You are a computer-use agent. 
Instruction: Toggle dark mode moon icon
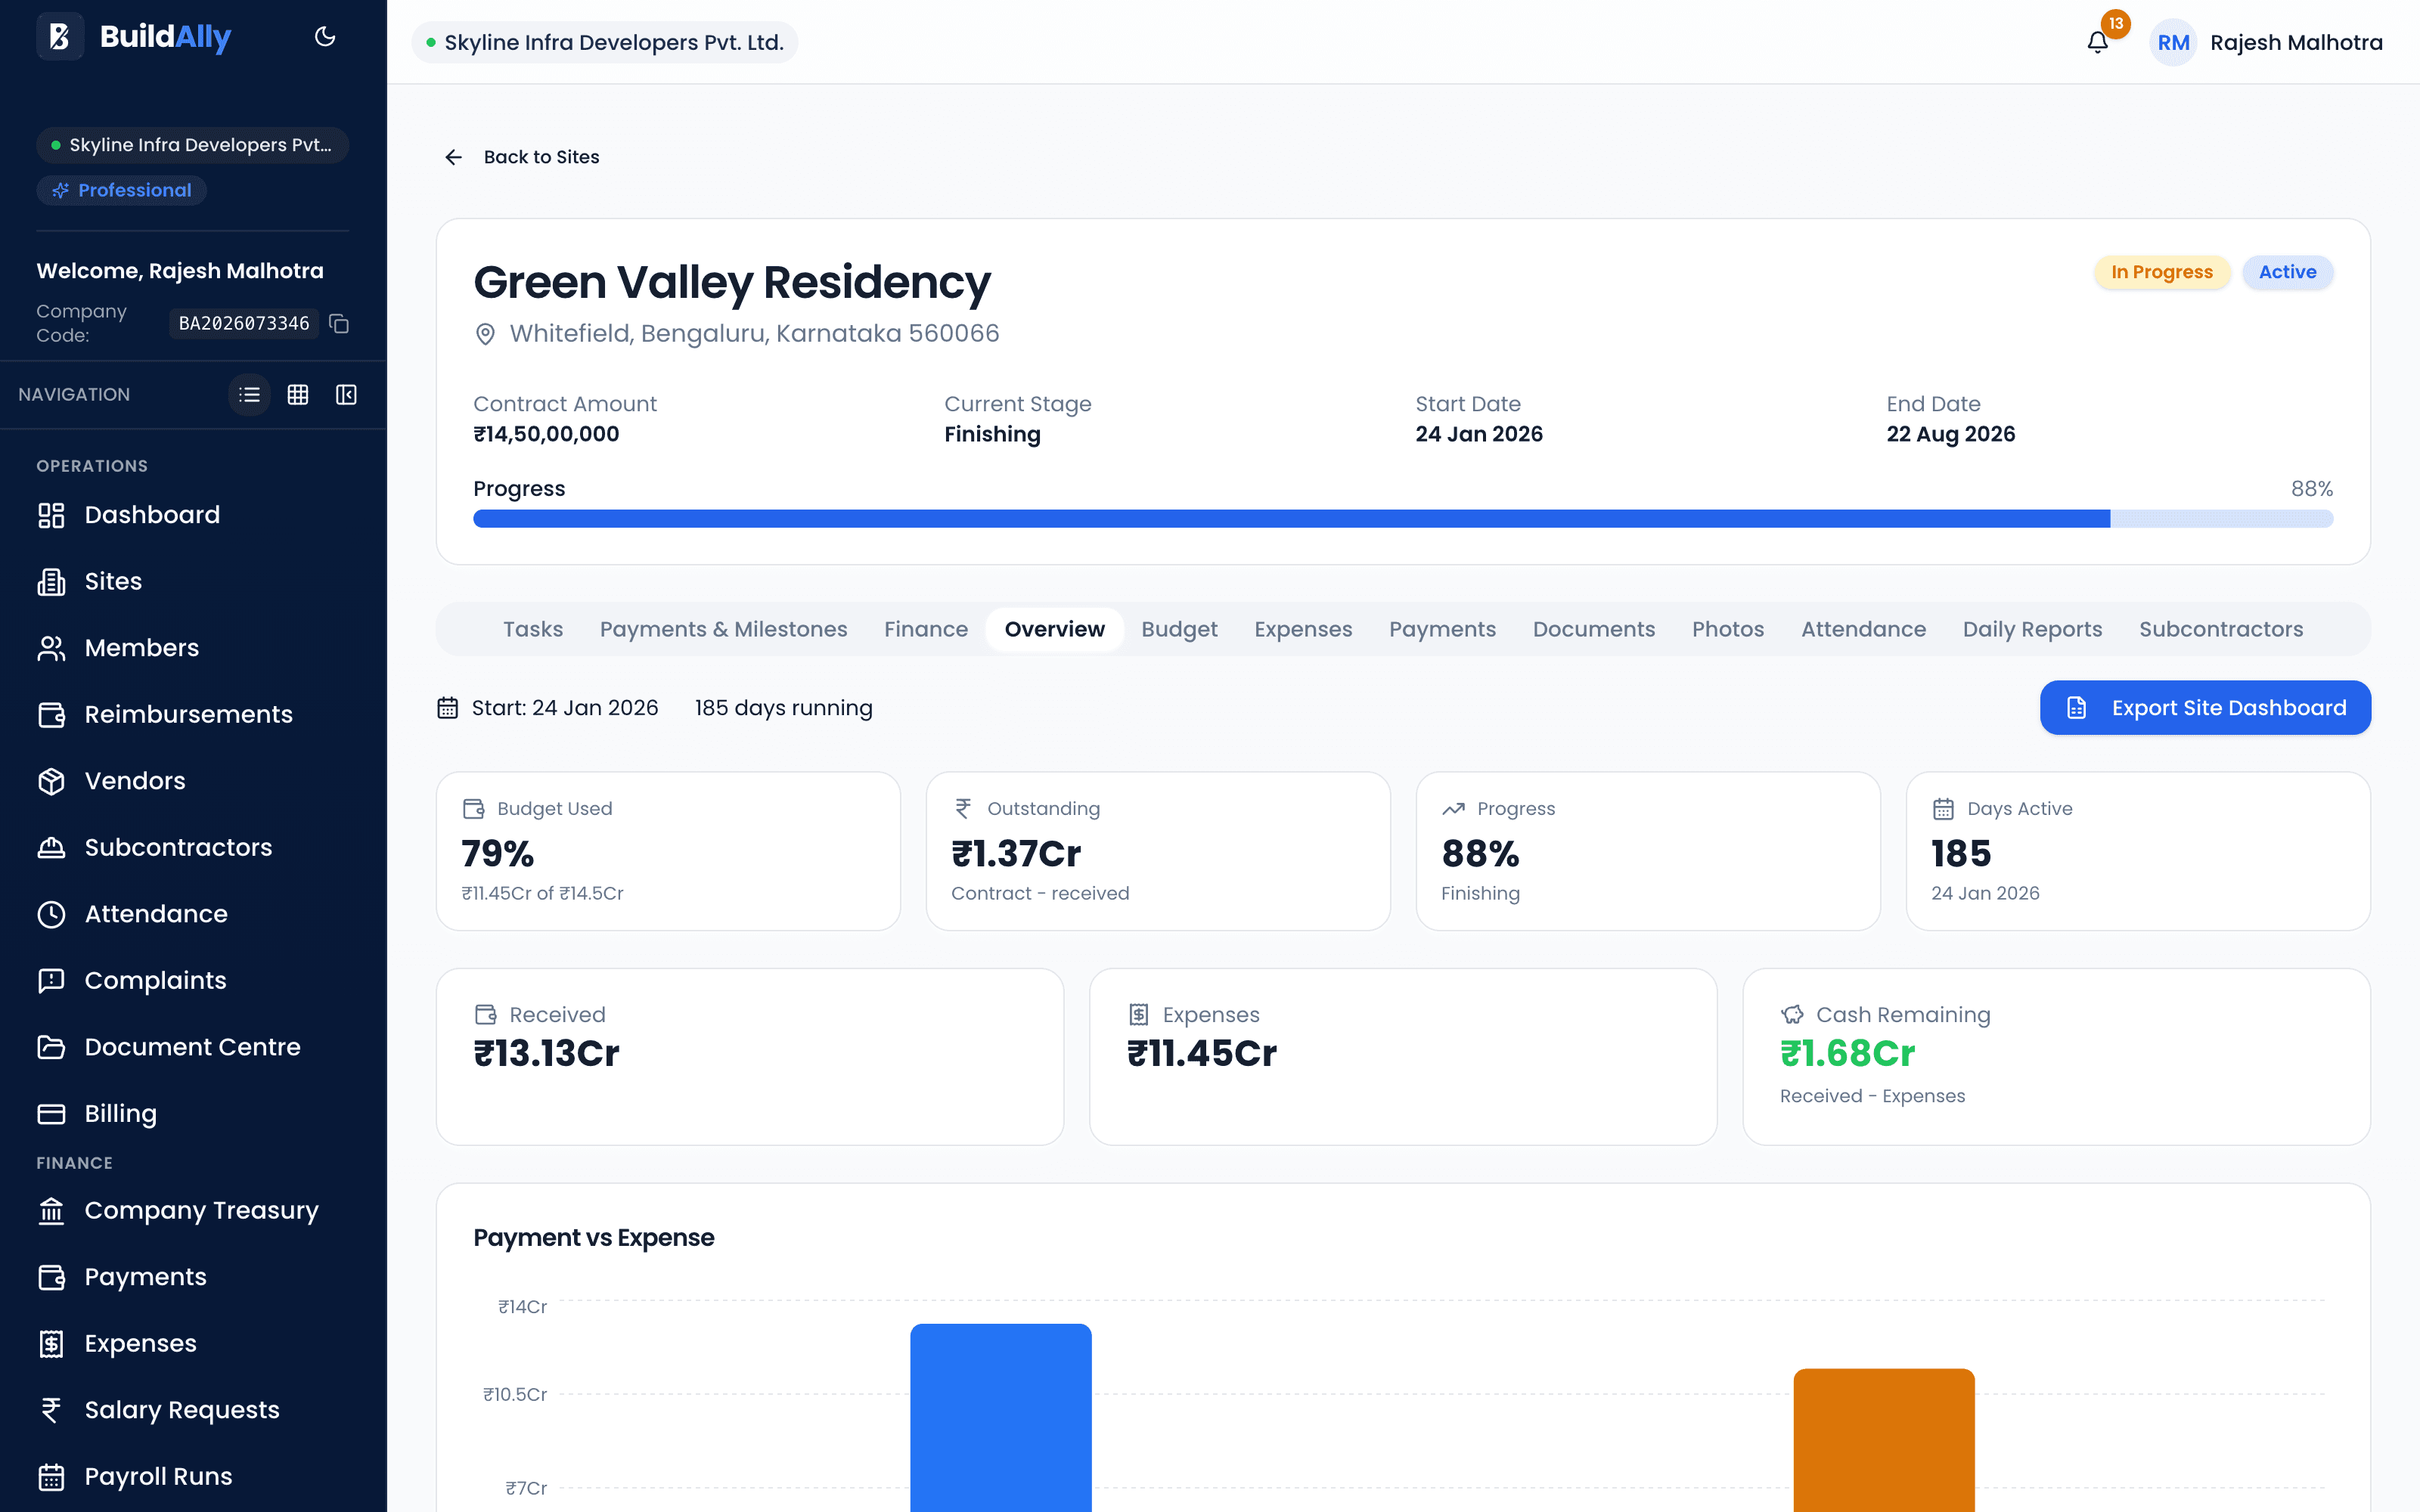325,37
